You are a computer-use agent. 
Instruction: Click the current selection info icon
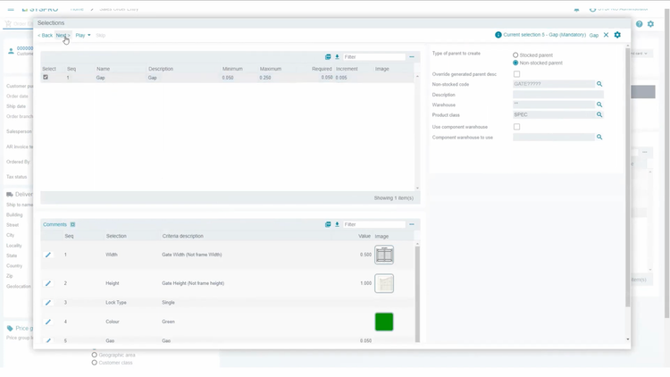pyautogui.click(x=498, y=35)
